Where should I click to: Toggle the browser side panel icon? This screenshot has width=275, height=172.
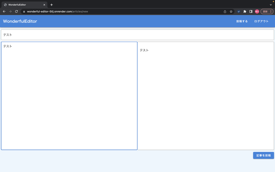[251, 11]
